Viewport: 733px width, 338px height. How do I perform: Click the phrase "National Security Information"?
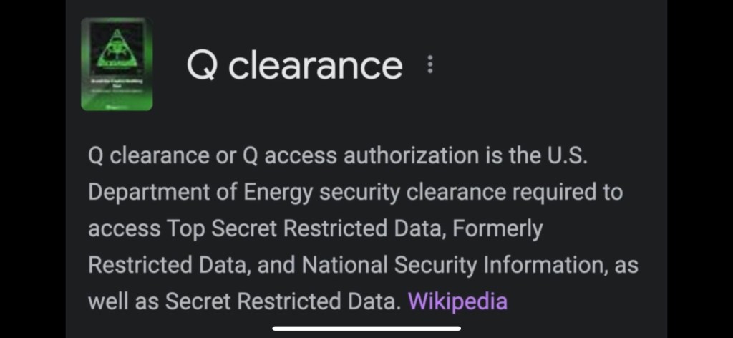pos(457,265)
